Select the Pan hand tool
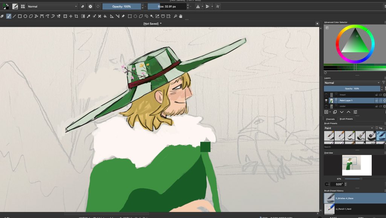Image resolution: width=386 pixels, height=218 pixels. coord(181,16)
